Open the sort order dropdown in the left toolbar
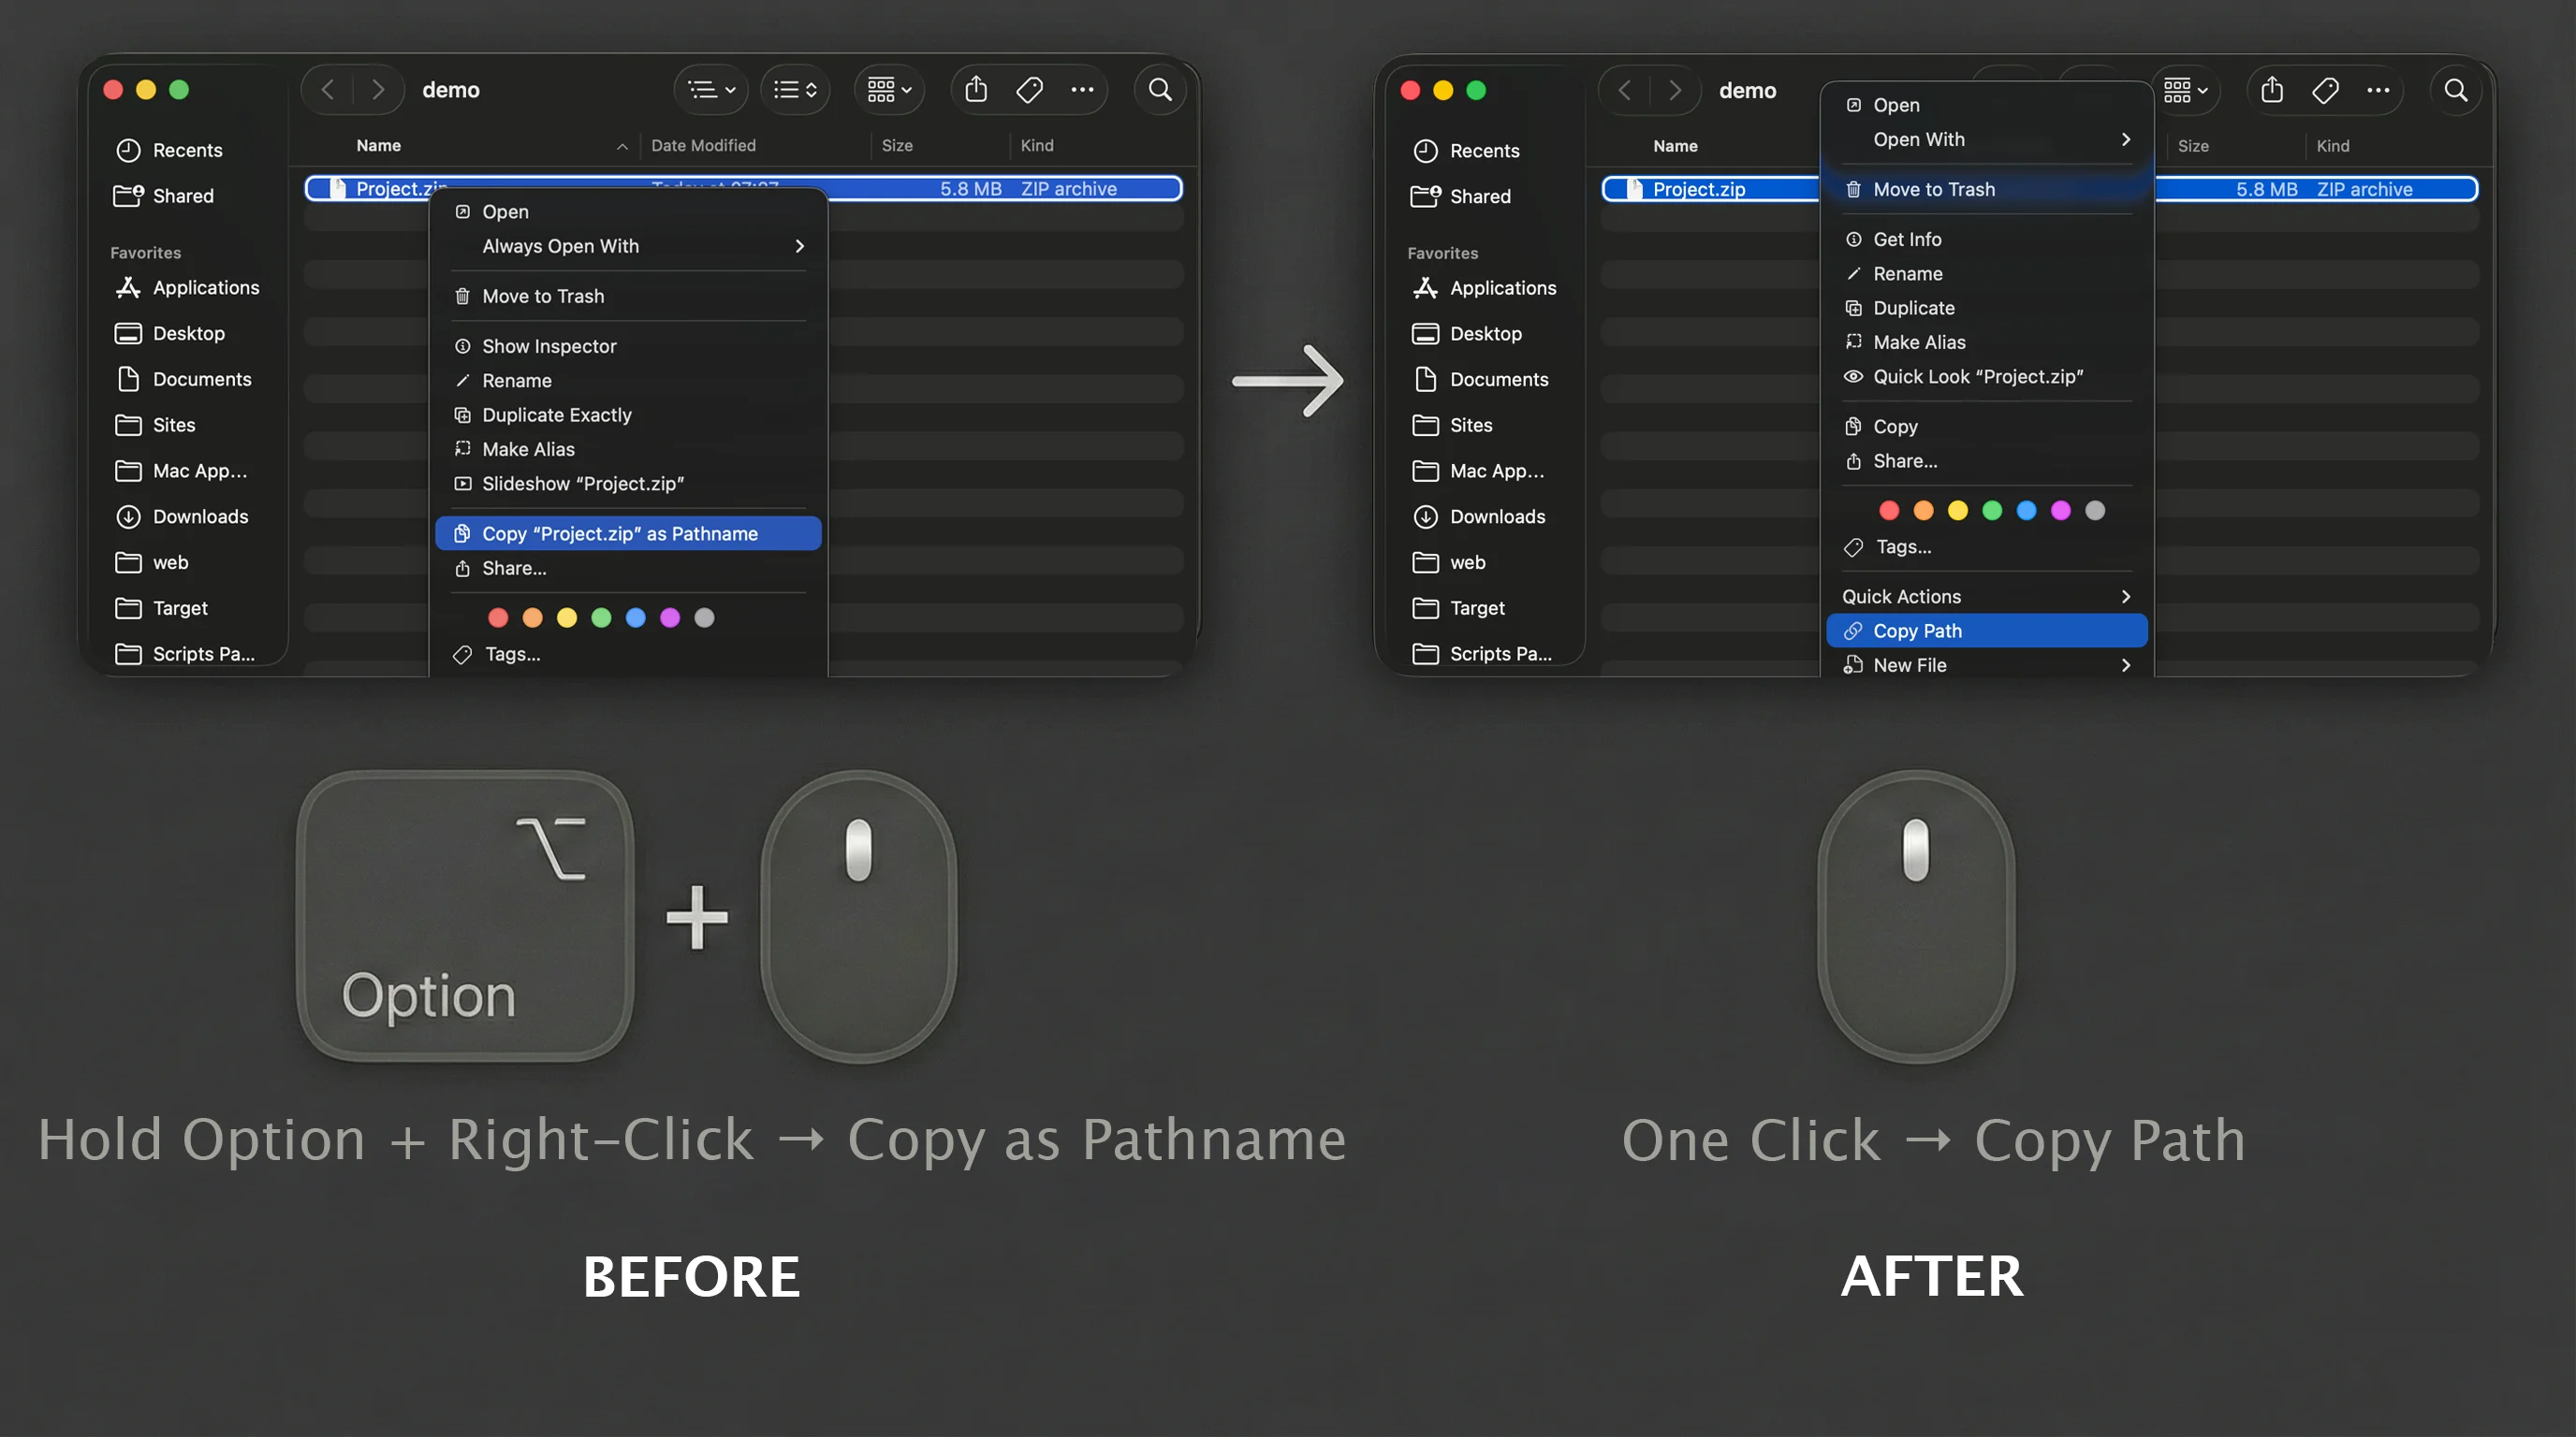Image resolution: width=2576 pixels, height=1437 pixels. pos(795,90)
